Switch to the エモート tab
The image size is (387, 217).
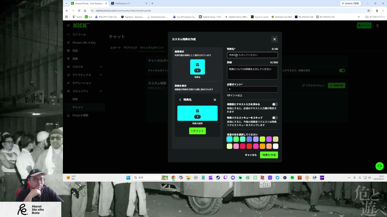tap(115, 48)
